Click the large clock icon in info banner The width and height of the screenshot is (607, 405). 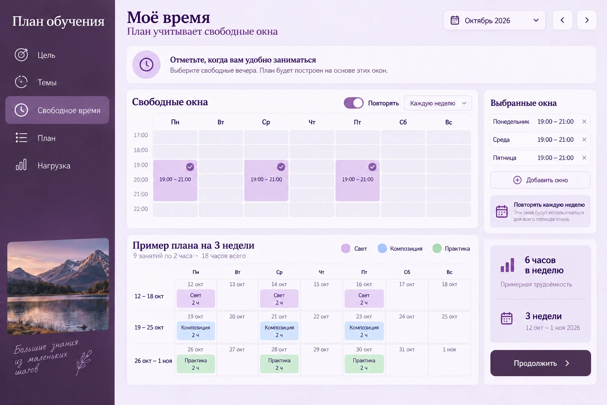coord(146,64)
